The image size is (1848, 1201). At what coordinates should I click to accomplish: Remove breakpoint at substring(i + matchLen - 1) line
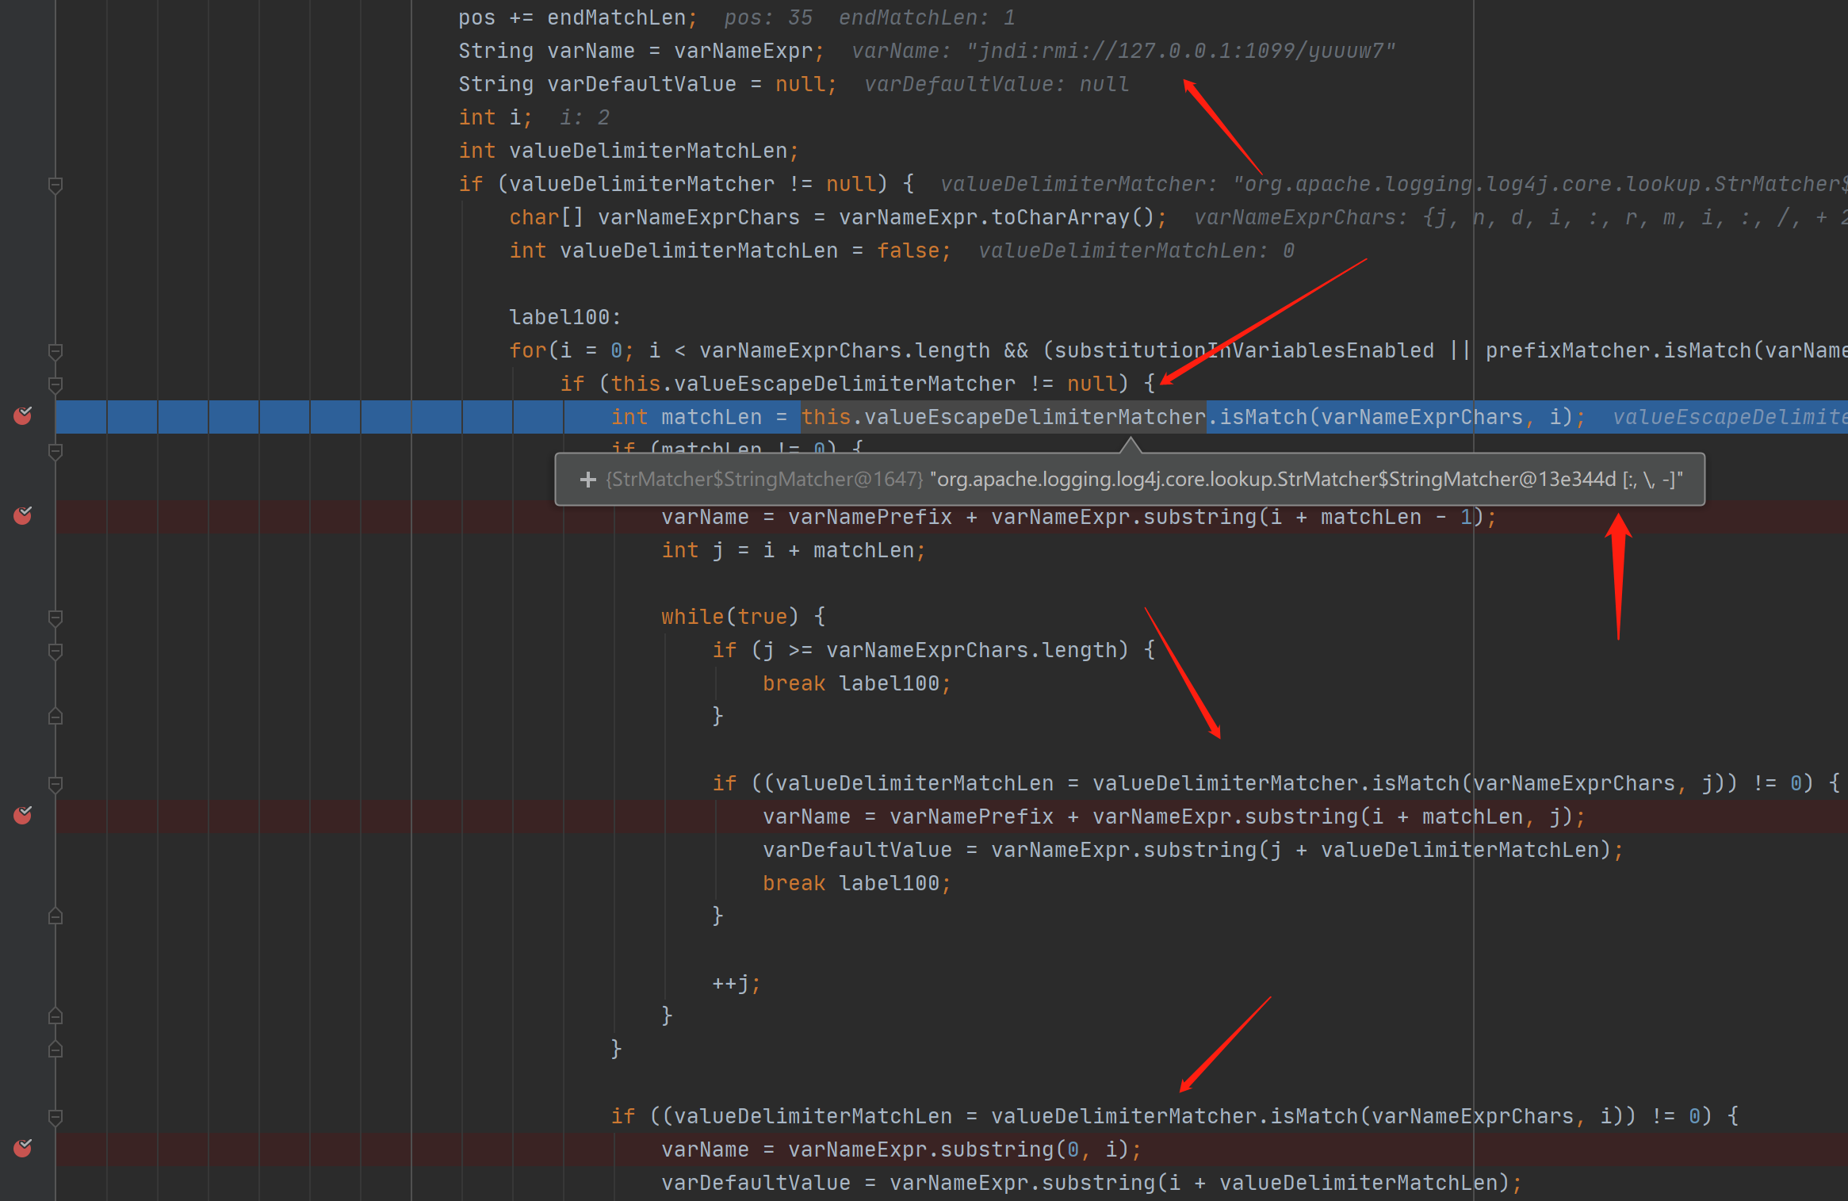pos(23,515)
